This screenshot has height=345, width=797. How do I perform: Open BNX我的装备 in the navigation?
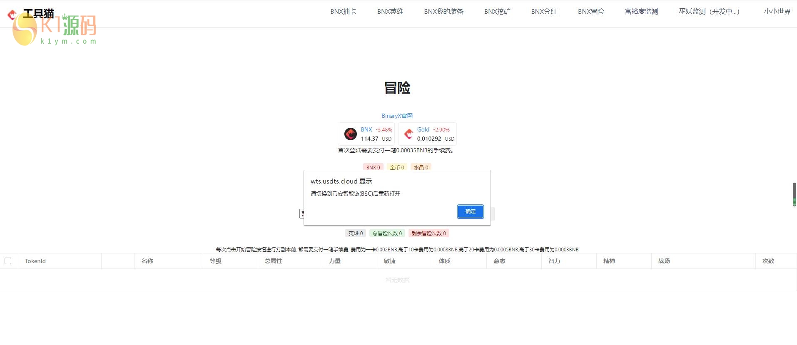tap(444, 12)
